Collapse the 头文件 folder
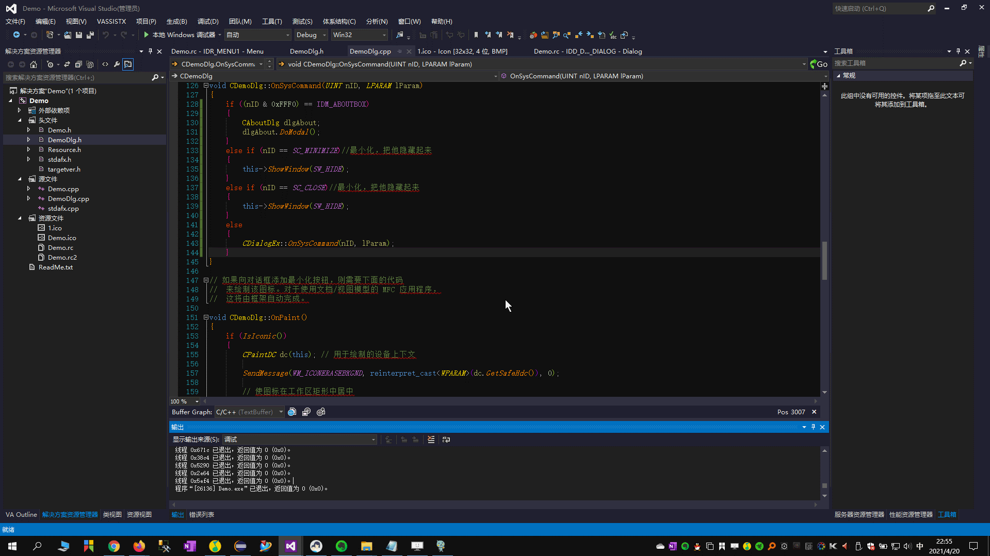This screenshot has width=990, height=556. point(20,120)
